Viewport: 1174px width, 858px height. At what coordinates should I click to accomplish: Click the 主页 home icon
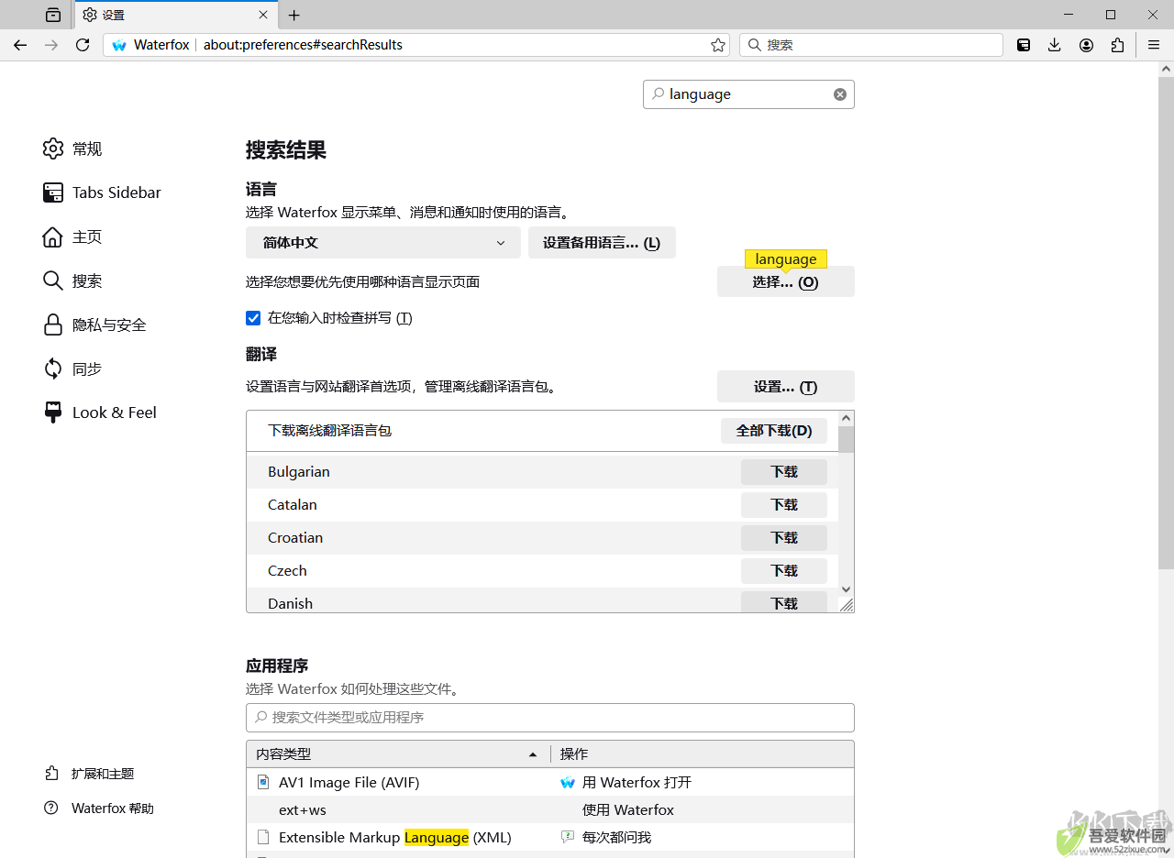(53, 236)
